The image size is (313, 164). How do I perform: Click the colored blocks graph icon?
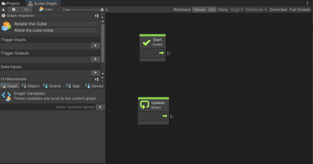[6, 26]
